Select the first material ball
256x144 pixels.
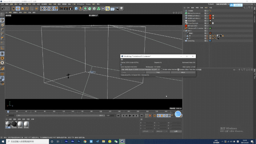pos(8,124)
